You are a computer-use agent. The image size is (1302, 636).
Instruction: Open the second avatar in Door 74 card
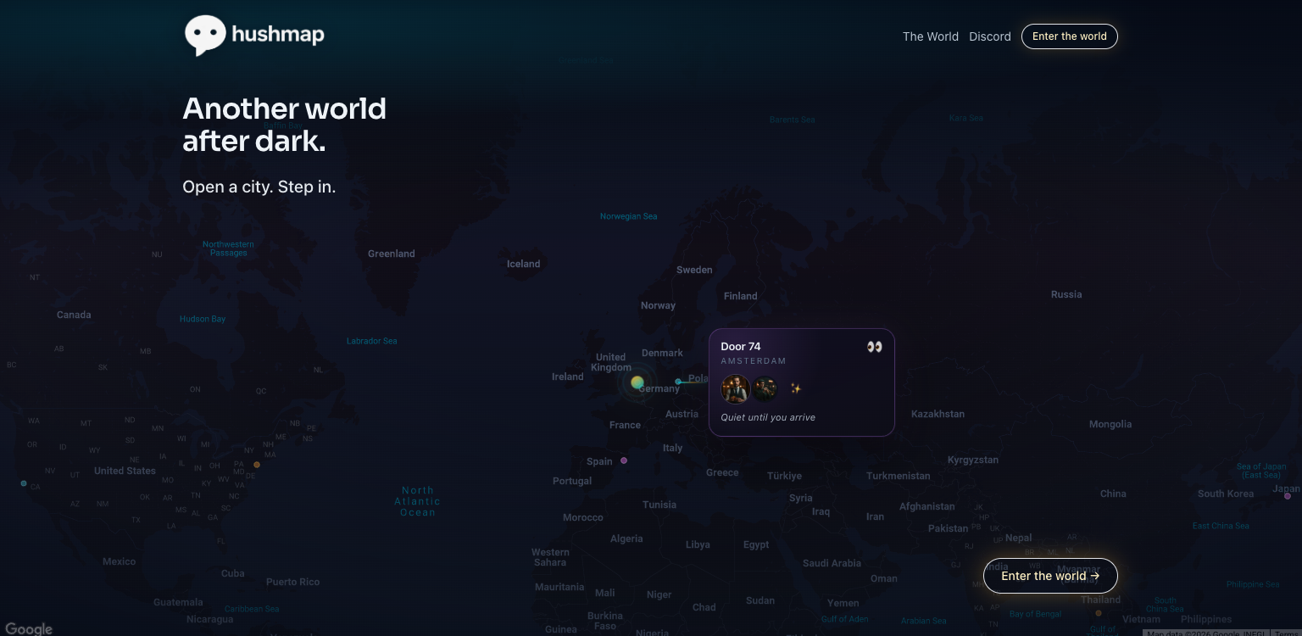tap(765, 388)
